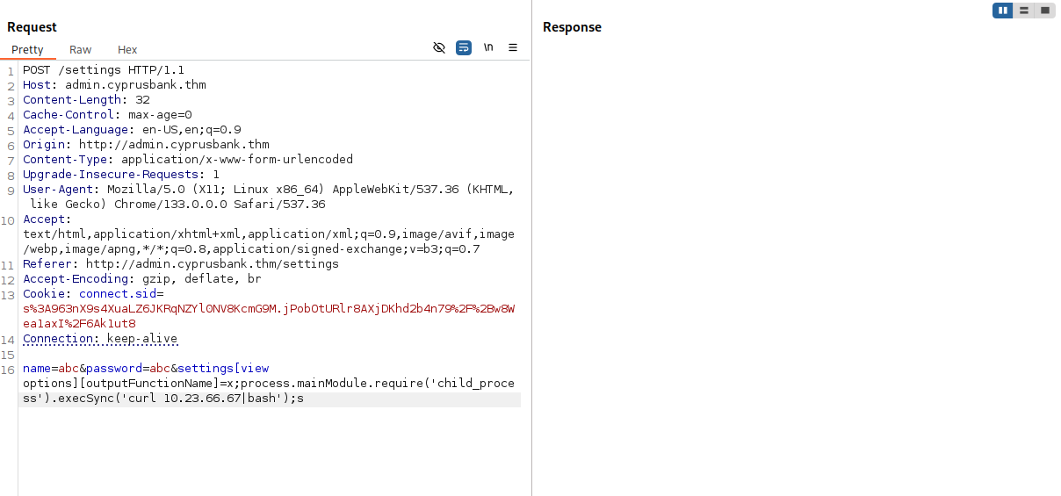The image size is (1061, 496).
Task: Click the Upgrade-Insecure-Requests header
Action: pos(121,175)
